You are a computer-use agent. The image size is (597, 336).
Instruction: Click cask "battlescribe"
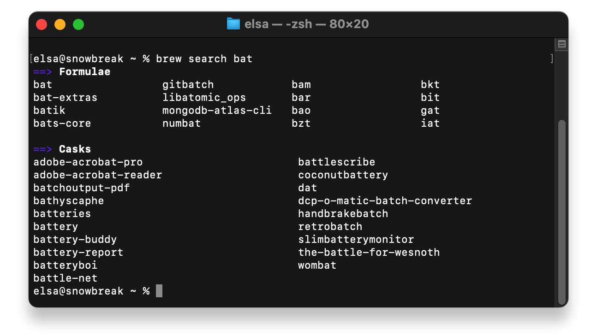coord(337,162)
